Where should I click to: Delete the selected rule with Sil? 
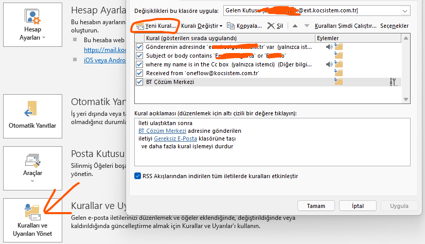click(x=275, y=26)
